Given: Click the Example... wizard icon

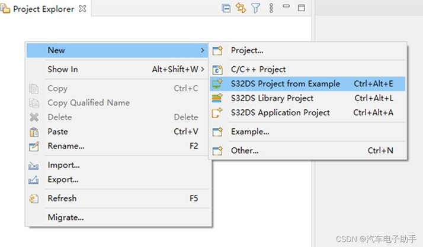Looking at the screenshot, I should coord(217,132).
